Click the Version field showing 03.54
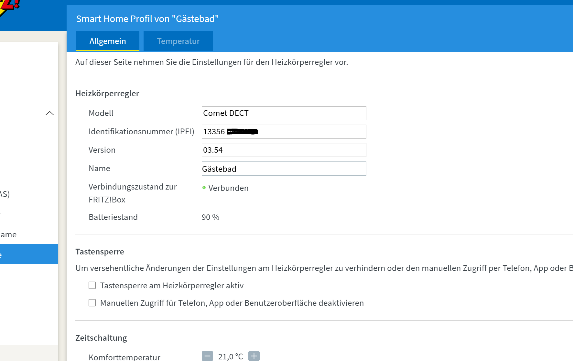573x361 pixels. click(284, 150)
